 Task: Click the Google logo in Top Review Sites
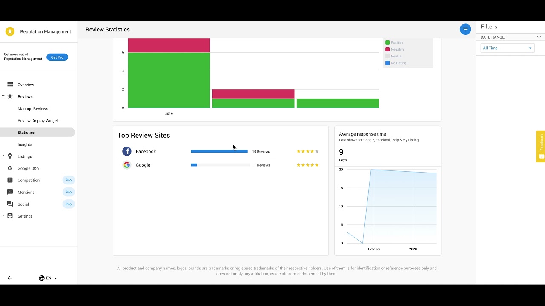(x=127, y=165)
